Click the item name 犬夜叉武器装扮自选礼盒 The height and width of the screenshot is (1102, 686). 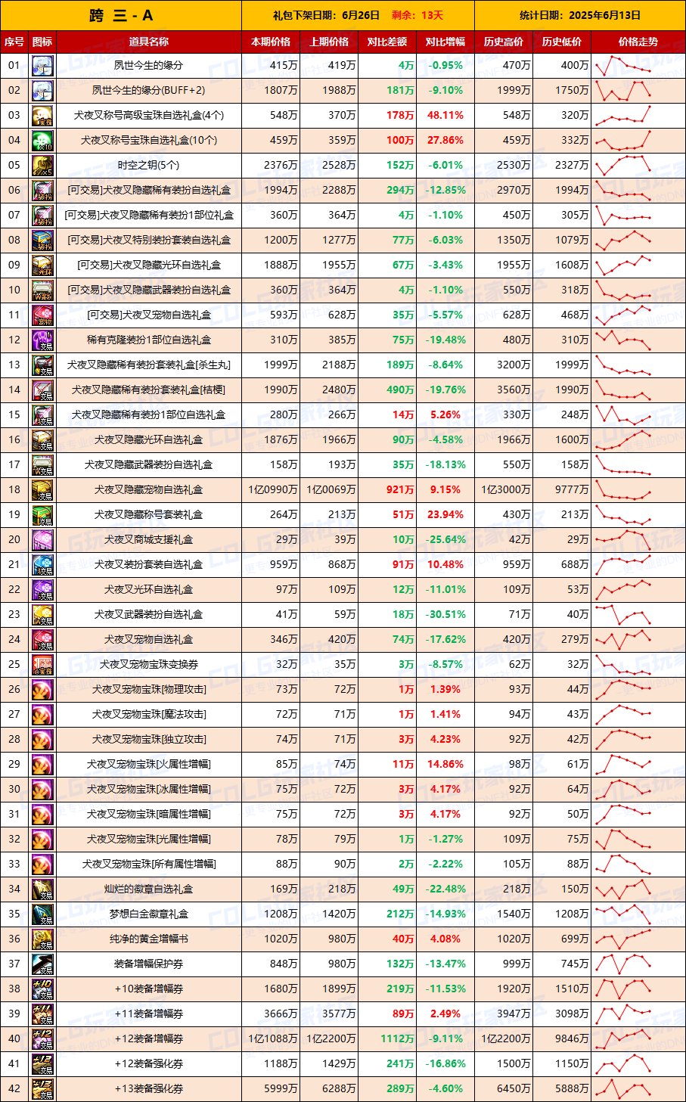(148, 615)
